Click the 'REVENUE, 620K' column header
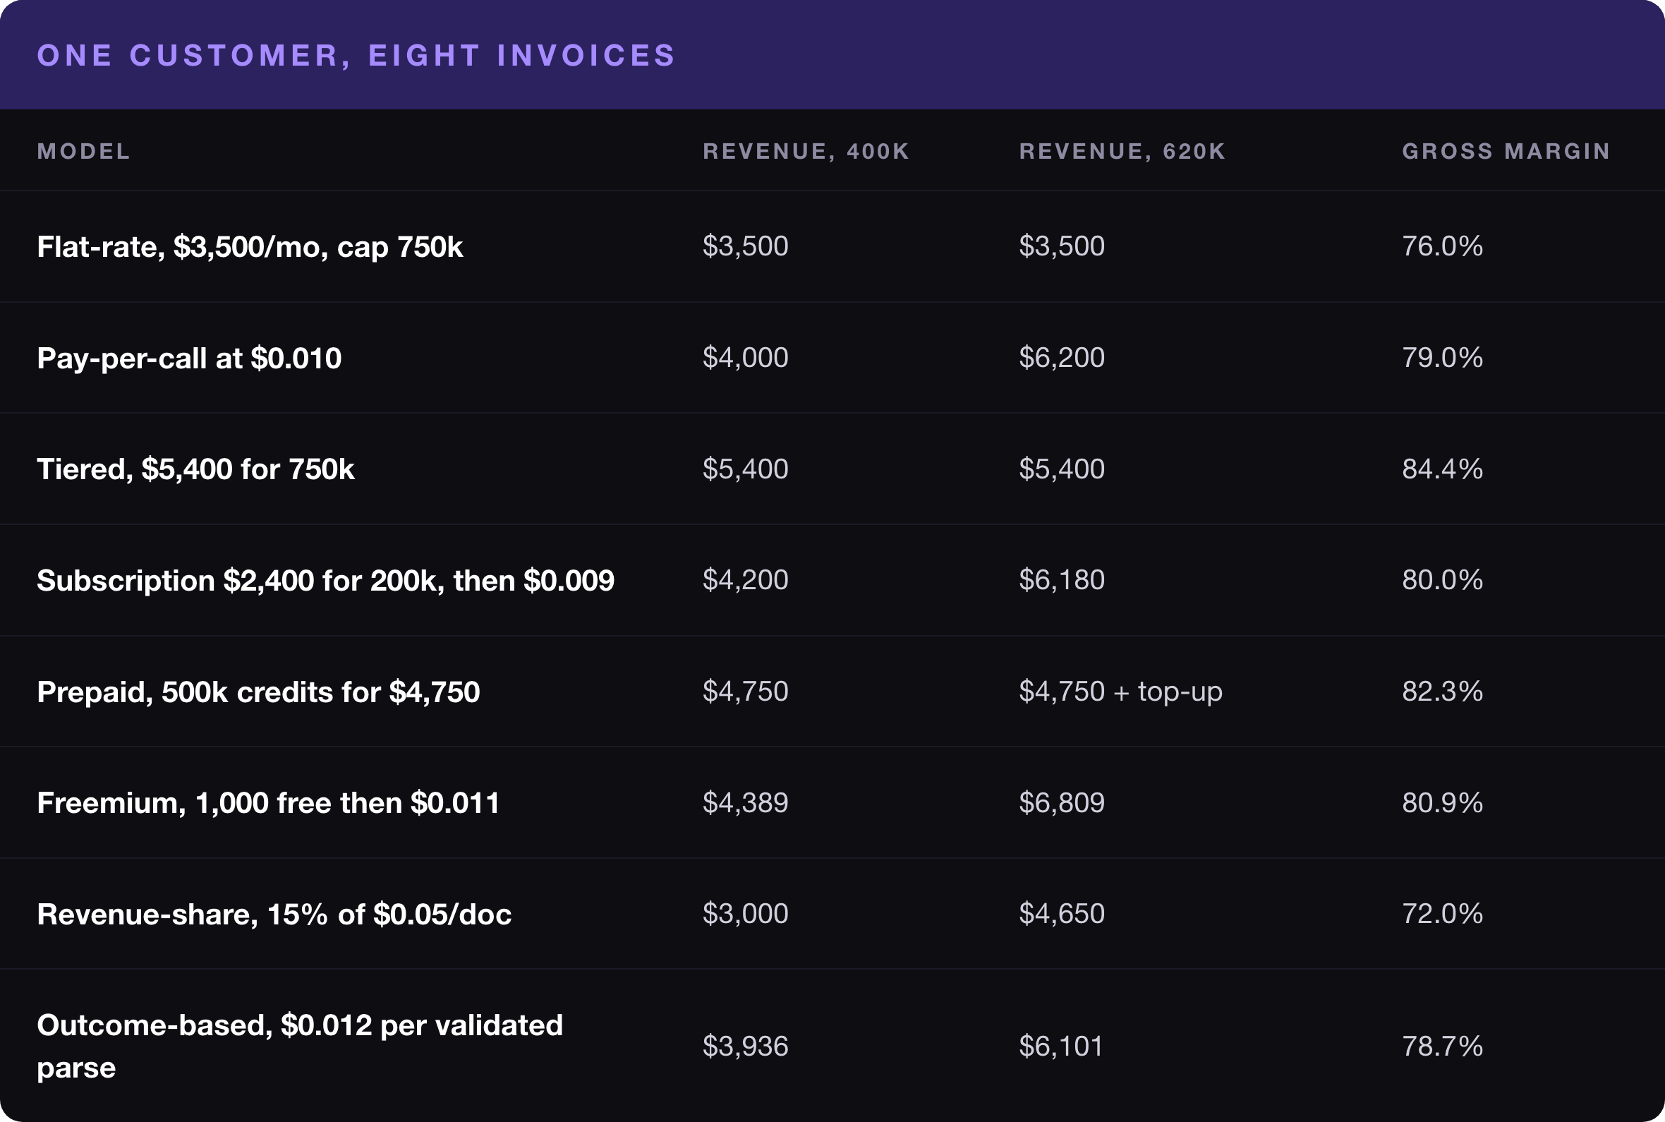This screenshot has height=1122, width=1665. pyautogui.click(x=1122, y=151)
